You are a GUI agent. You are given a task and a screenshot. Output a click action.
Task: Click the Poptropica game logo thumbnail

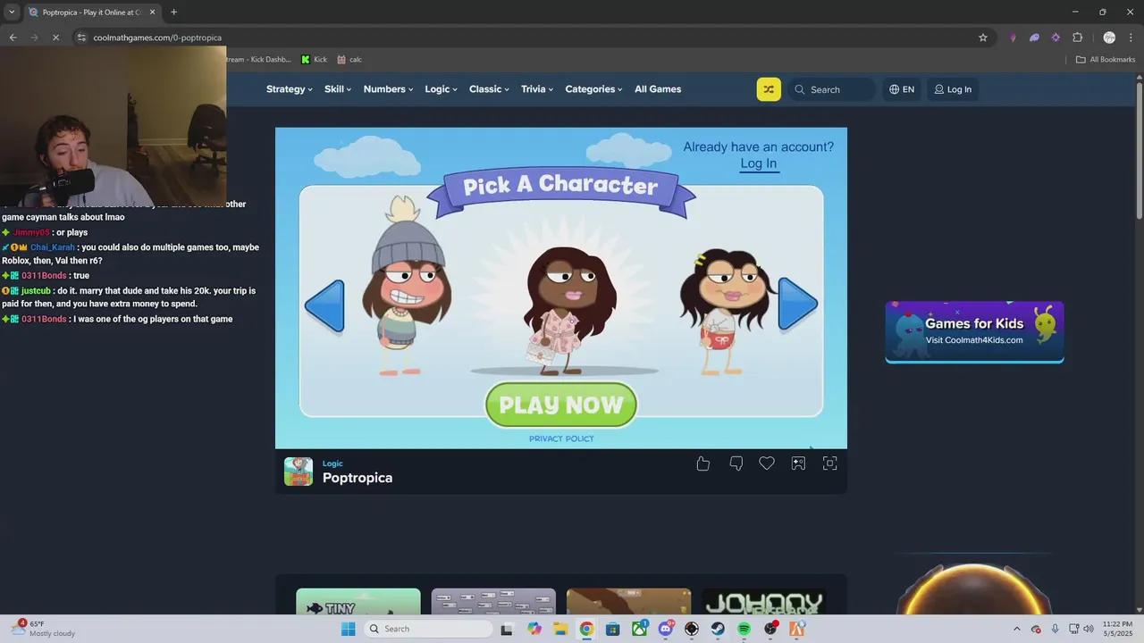tap(299, 472)
